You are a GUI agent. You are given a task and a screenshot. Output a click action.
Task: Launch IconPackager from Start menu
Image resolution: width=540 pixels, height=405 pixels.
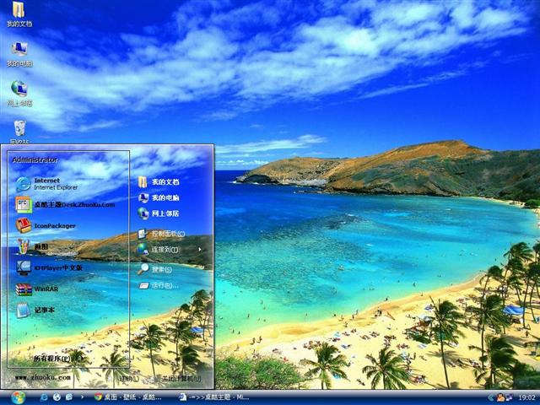click(46, 225)
